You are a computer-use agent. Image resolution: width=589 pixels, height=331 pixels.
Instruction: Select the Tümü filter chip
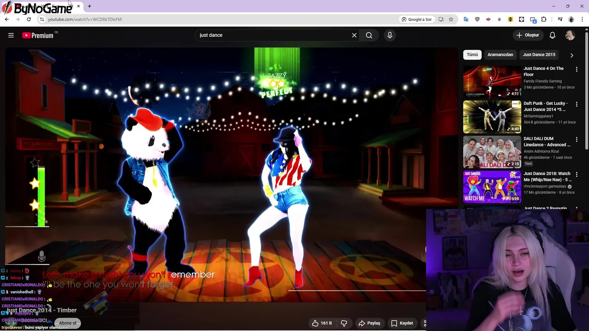point(473,55)
